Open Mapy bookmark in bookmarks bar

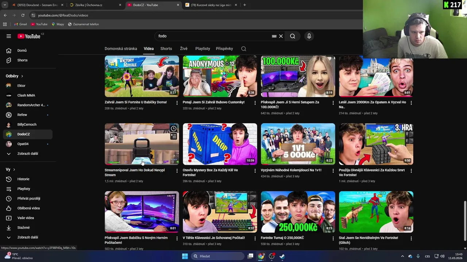[x=58, y=24]
